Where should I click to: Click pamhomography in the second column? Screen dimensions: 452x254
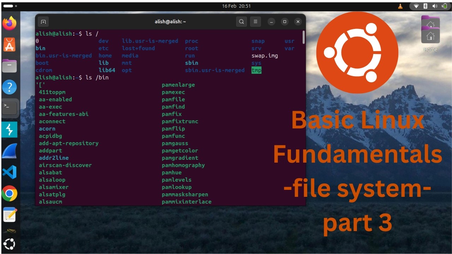click(183, 165)
